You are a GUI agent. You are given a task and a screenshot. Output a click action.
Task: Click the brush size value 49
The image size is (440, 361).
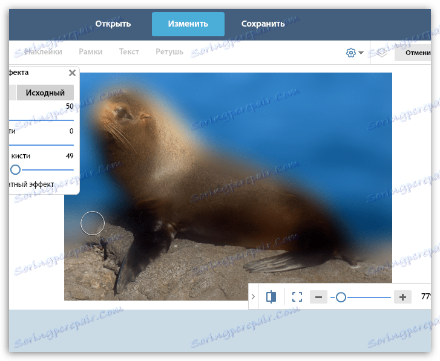70,156
